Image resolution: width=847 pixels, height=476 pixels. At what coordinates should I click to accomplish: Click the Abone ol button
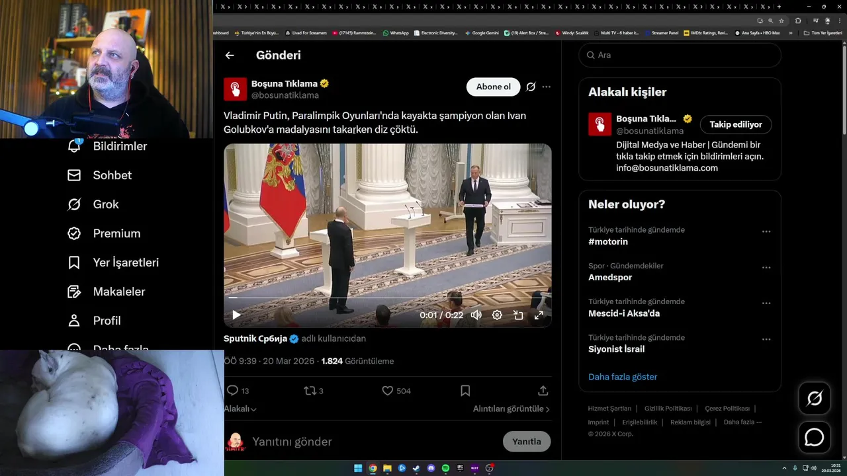pos(494,87)
